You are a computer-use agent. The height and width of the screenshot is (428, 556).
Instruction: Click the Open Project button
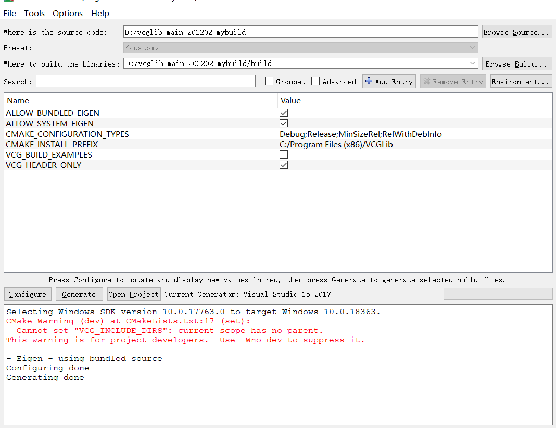click(133, 294)
